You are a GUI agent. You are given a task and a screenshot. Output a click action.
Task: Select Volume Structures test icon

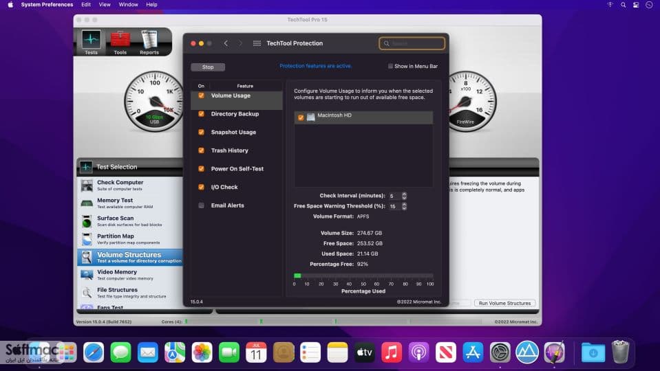pos(87,257)
